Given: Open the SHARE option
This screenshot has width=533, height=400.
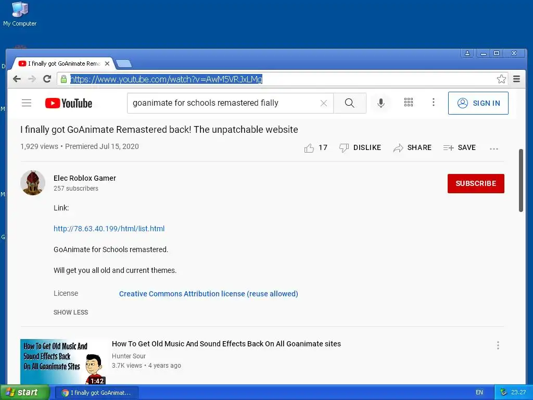Looking at the screenshot, I should (x=412, y=147).
